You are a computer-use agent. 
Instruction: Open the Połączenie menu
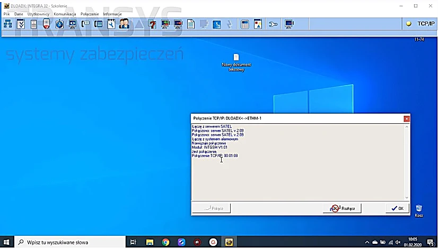click(90, 14)
